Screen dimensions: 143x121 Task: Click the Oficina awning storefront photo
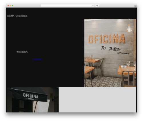(33, 100)
